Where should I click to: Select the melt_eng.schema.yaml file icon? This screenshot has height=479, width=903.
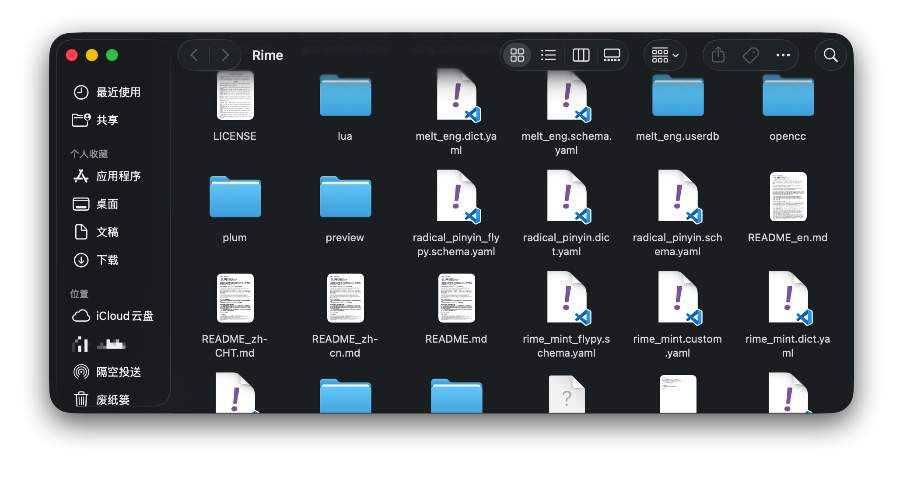point(568,96)
